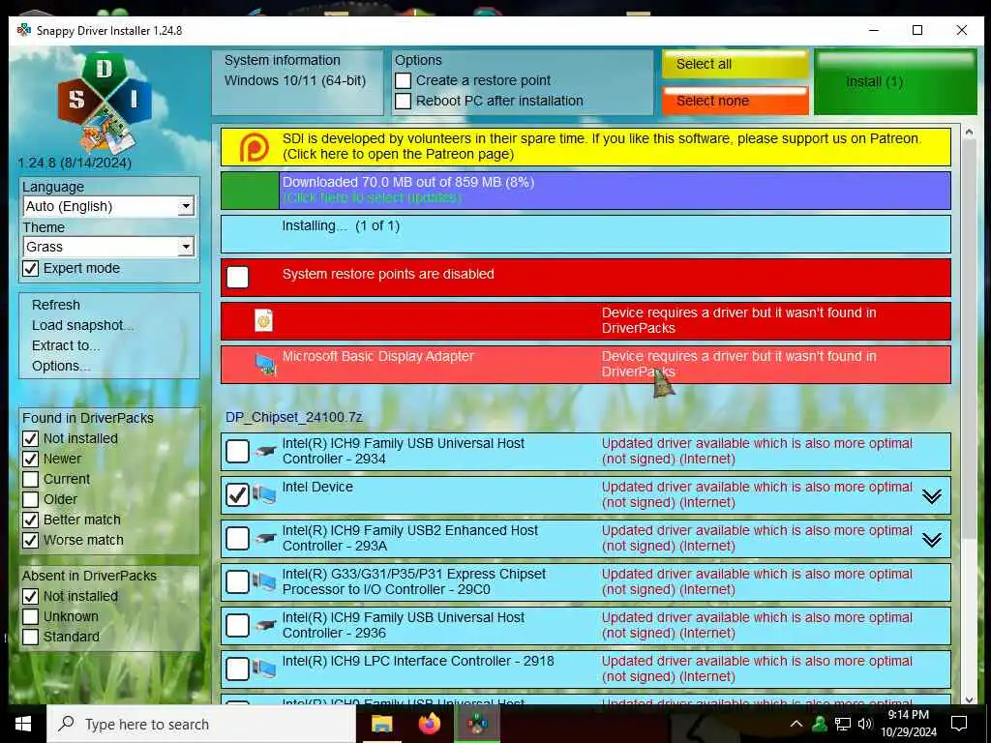Click the Type here to search box
Viewport: 991px width, 743px height.
(201, 724)
